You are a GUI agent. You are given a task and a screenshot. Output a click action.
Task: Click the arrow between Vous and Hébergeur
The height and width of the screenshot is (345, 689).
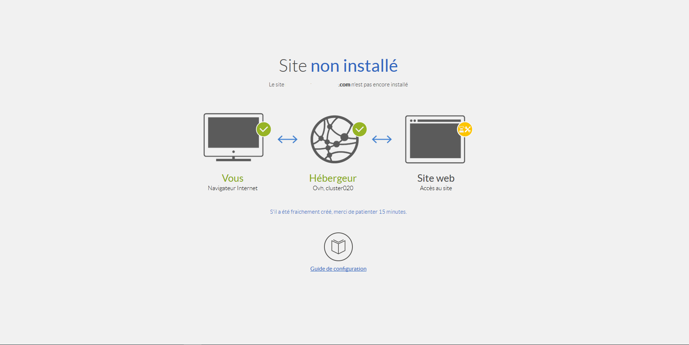pos(288,139)
